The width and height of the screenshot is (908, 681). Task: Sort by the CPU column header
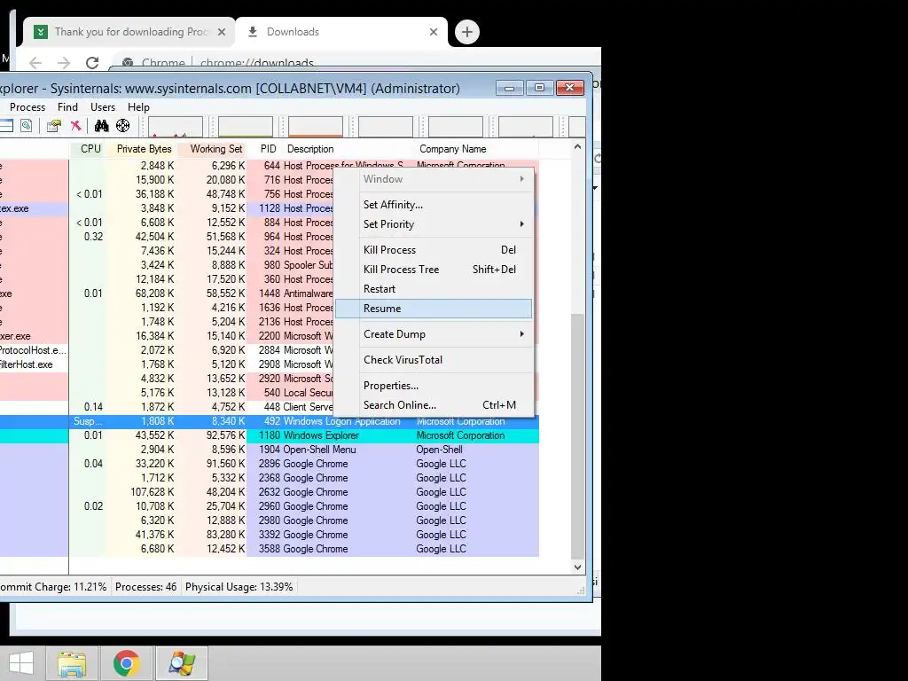(x=88, y=149)
